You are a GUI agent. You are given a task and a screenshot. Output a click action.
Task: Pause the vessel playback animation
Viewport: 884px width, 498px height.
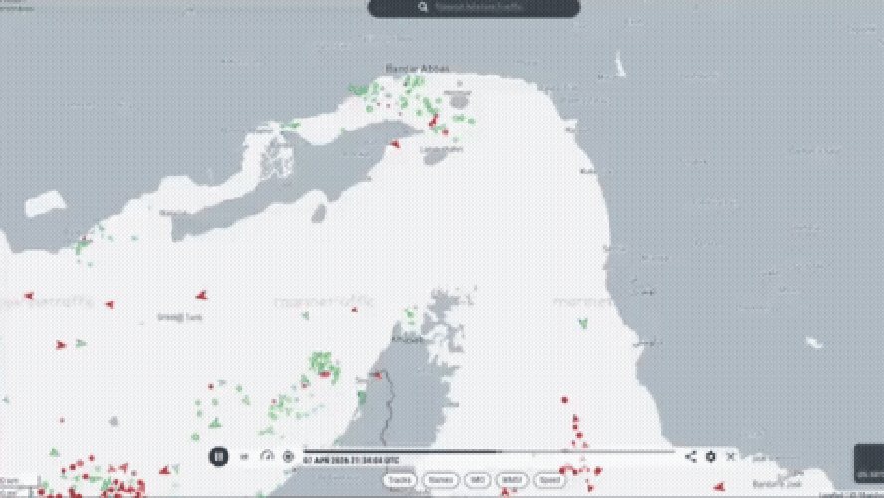[x=218, y=456]
